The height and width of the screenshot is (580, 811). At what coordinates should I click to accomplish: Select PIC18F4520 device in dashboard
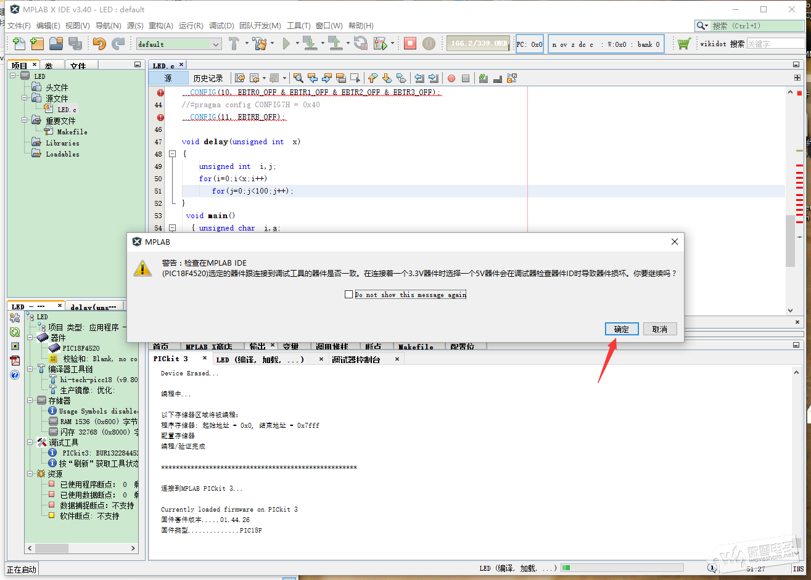pos(81,348)
